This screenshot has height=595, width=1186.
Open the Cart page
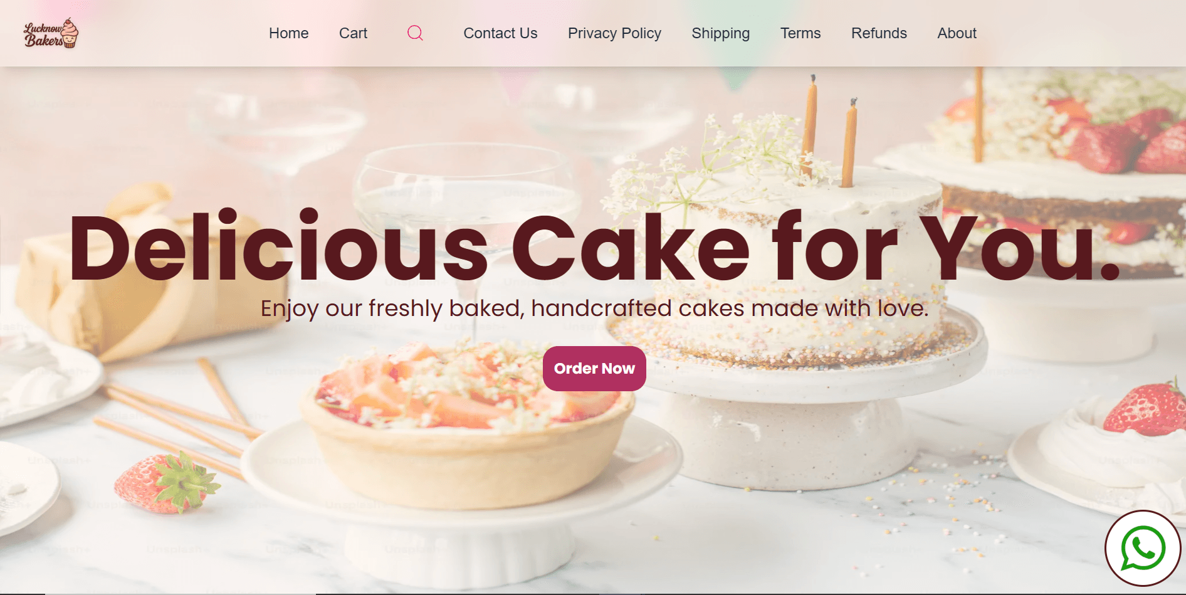pyautogui.click(x=353, y=33)
